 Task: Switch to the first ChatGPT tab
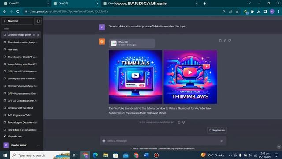26,4
